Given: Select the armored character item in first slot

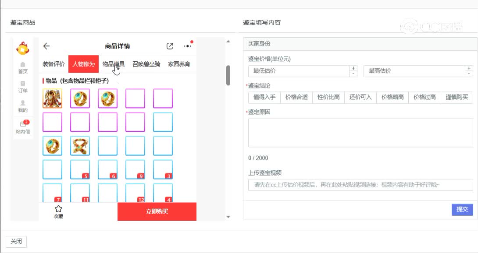Looking at the screenshot, I should (x=53, y=98).
